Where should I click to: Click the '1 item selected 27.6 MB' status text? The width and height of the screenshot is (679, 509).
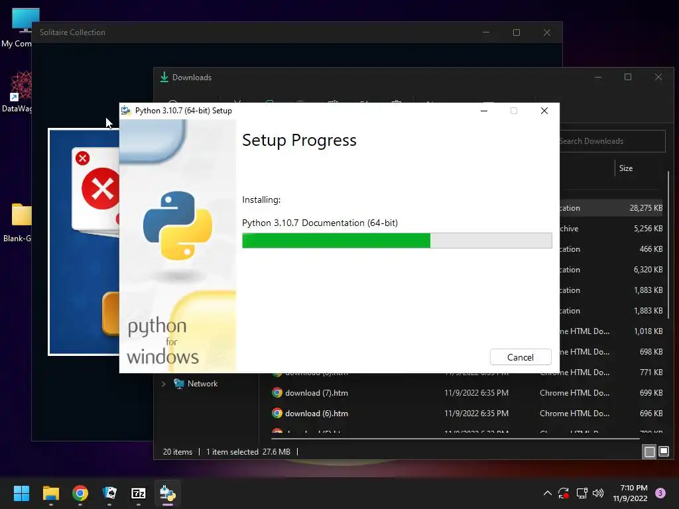(x=248, y=452)
